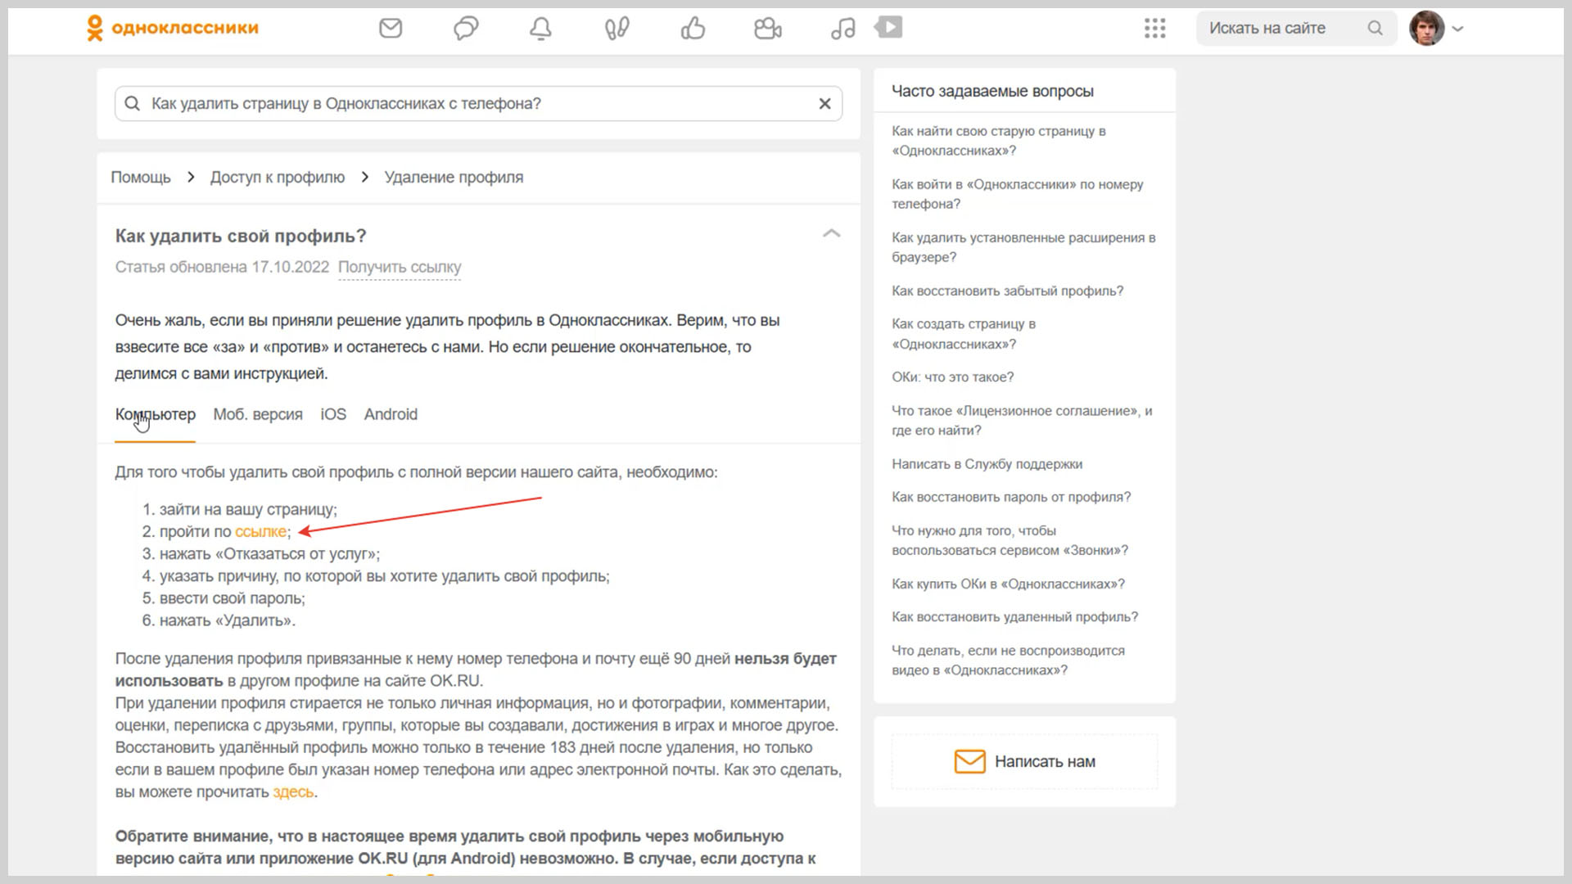Go to 'Доступ к профилю' breadcrumb

coord(278,178)
